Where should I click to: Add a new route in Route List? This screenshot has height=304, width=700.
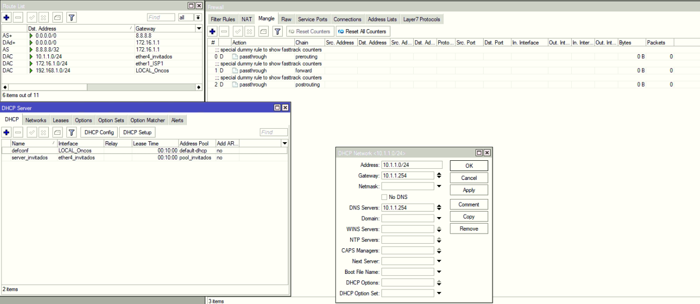pos(6,17)
